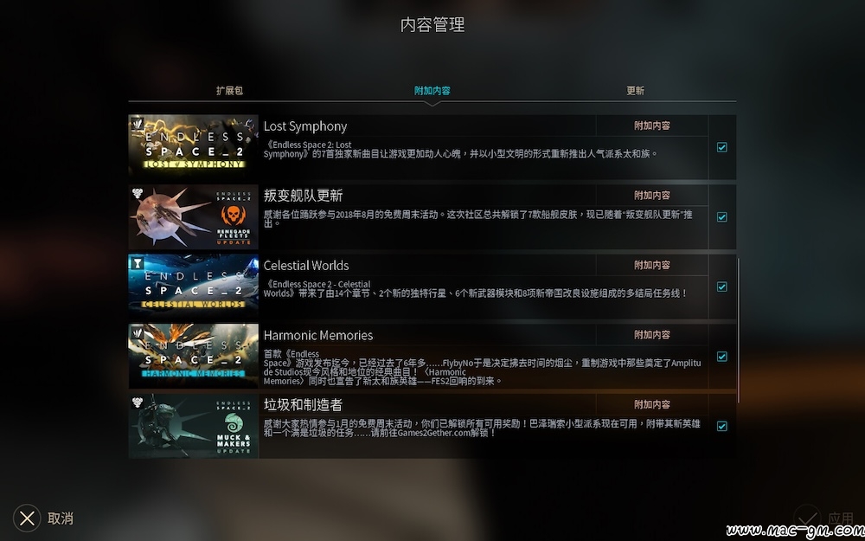This screenshot has width=865, height=541.
Task: Click the badge icon on the Harmonic Memories thumbnail
Action: [x=138, y=332]
